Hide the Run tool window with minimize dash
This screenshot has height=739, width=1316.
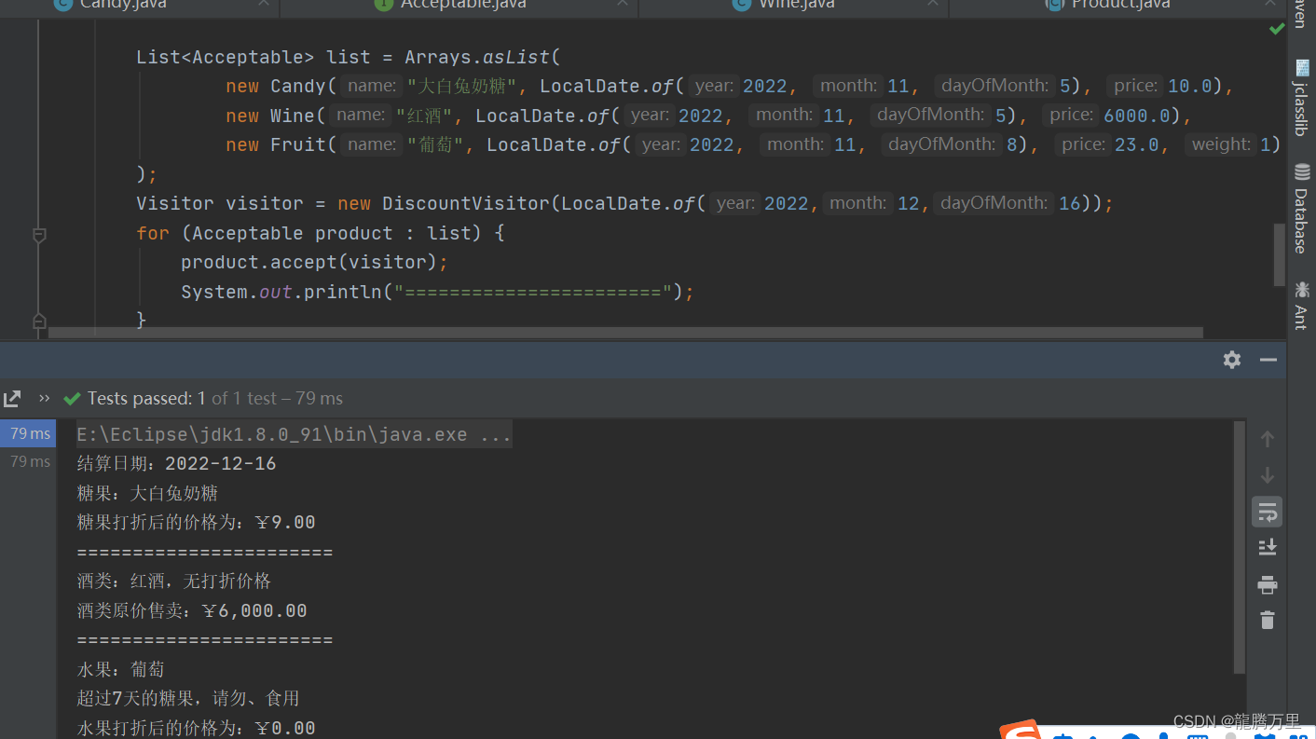pos(1268,360)
